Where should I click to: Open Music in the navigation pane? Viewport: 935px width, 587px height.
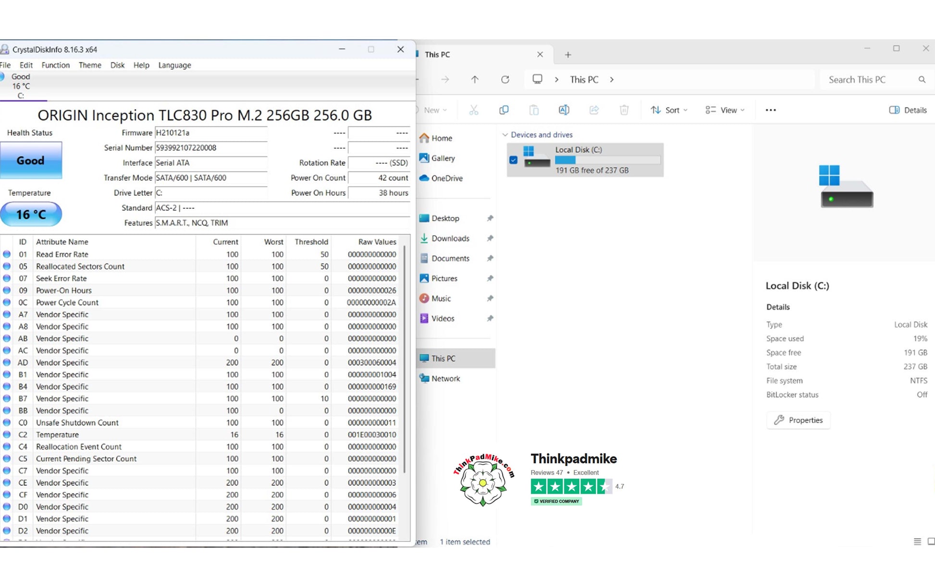(435, 299)
